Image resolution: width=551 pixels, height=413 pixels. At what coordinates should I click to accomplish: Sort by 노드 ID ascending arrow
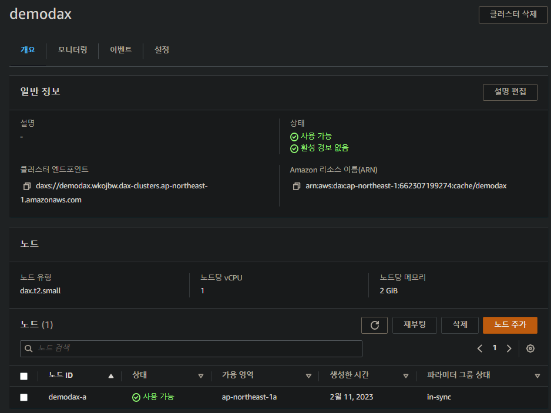111,376
